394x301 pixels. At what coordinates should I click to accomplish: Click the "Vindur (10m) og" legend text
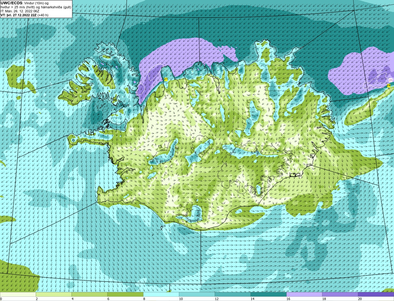[36, 3]
